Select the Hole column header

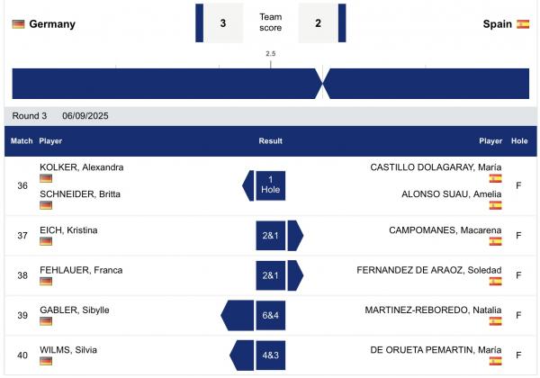tap(519, 140)
